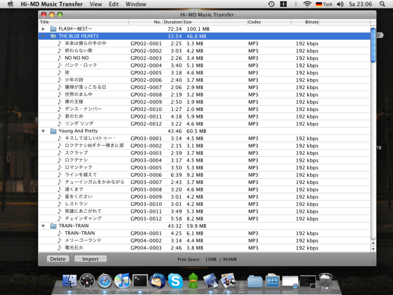
Task: Click note icon of track GP002-0001
Action: click(59, 43)
